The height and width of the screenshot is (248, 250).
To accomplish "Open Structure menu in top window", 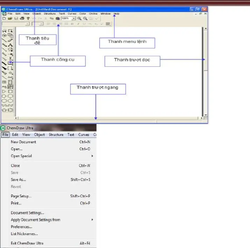I will tap(50, 14).
